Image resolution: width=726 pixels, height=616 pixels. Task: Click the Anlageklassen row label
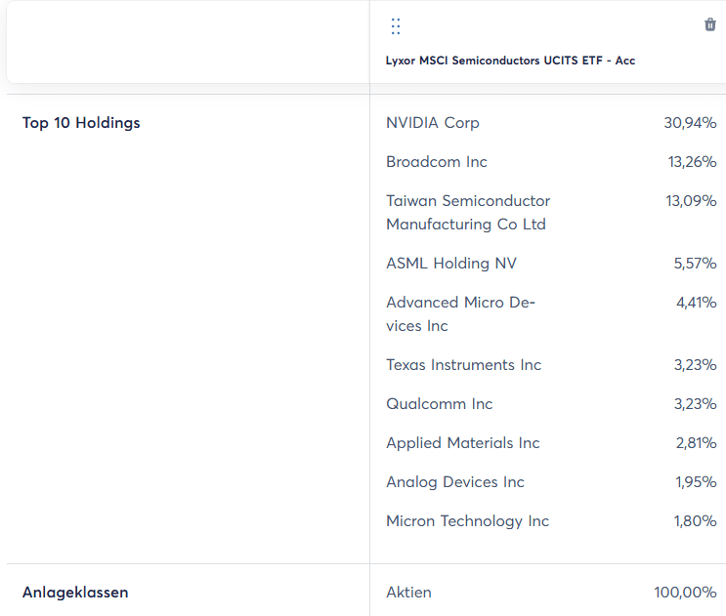[75, 592]
